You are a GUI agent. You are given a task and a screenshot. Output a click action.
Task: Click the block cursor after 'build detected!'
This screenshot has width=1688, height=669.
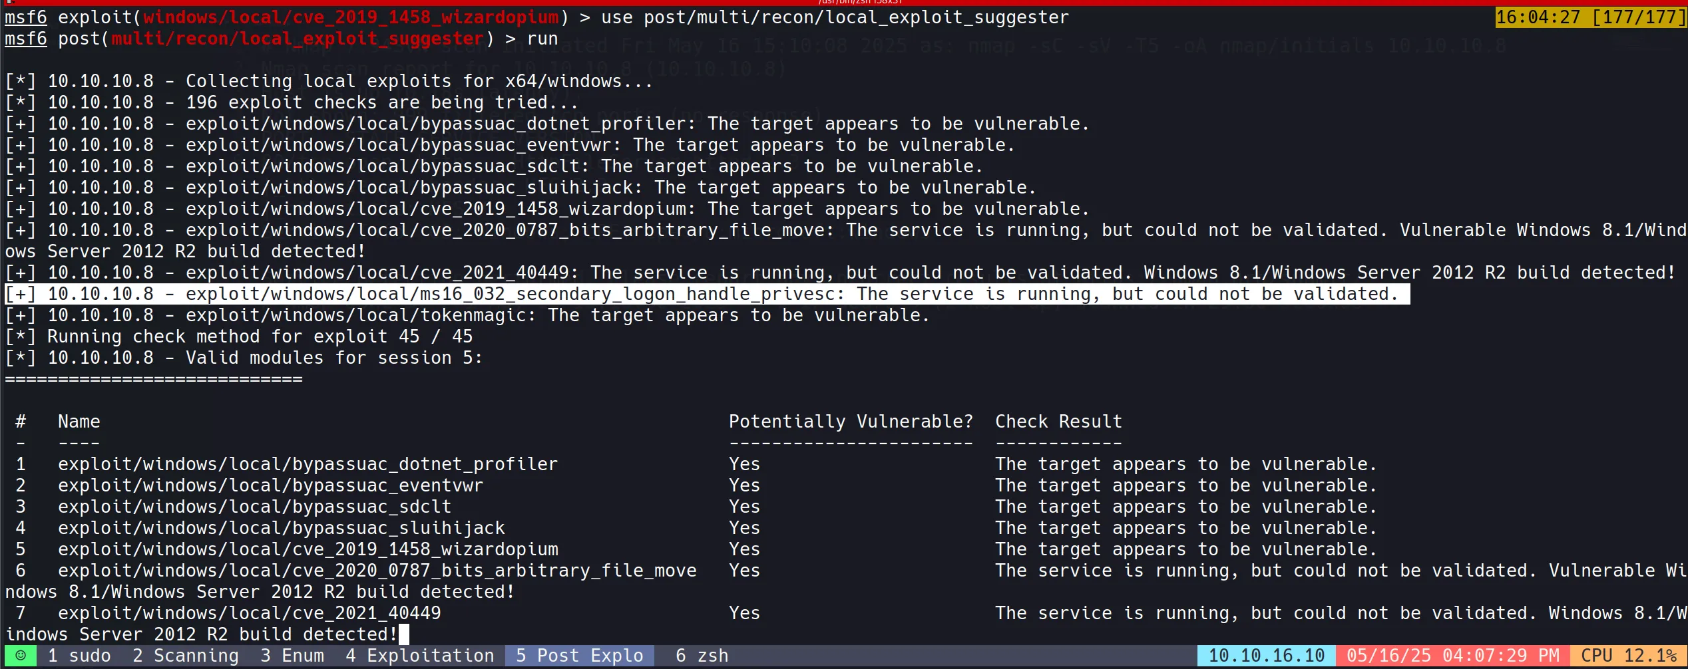(404, 634)
